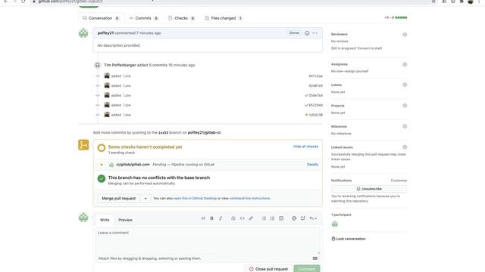This screenshot has width=485, height=272.
Task: Click Close pull request button
Action: click(x=268, y=269)
